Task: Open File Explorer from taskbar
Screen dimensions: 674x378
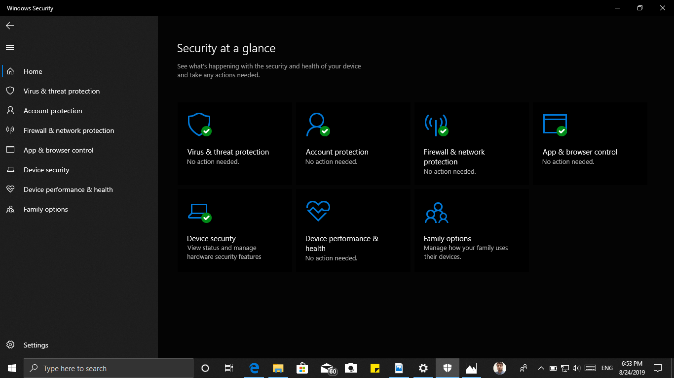Action: click(x=278, y=368)
